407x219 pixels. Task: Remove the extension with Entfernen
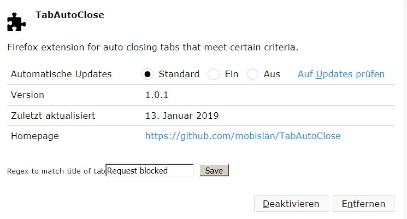tap(363, 204)
